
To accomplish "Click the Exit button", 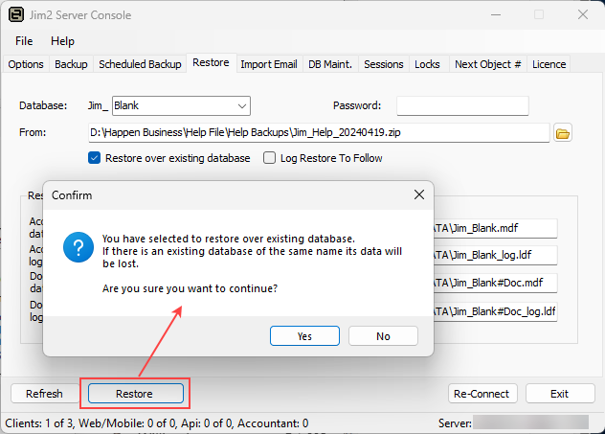I will tap(560, 394).
